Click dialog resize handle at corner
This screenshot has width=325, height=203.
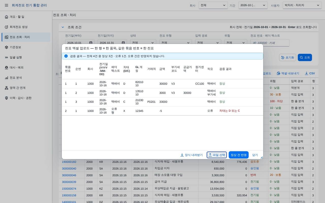coord(262,158)
